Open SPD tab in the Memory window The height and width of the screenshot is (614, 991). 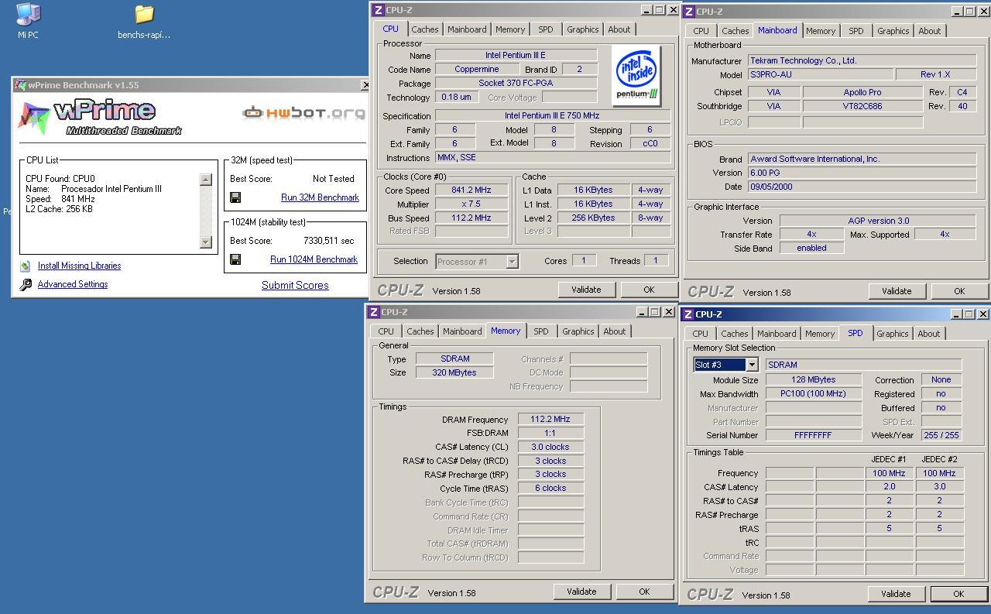pyautogui.click(x=541, y=331)
